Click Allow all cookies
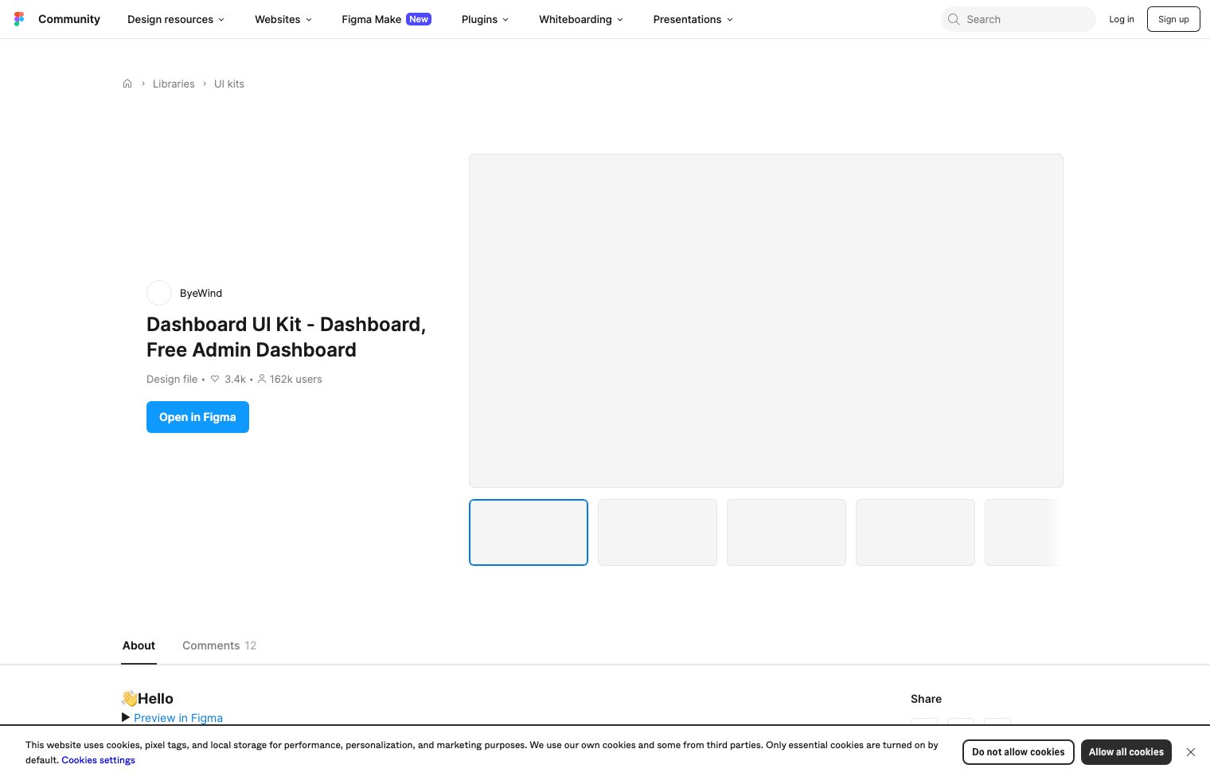Viewport: 1210px width, 780px height. coord(1126,752)
